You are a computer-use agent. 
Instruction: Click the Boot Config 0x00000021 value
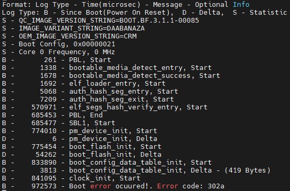point(94,44)
